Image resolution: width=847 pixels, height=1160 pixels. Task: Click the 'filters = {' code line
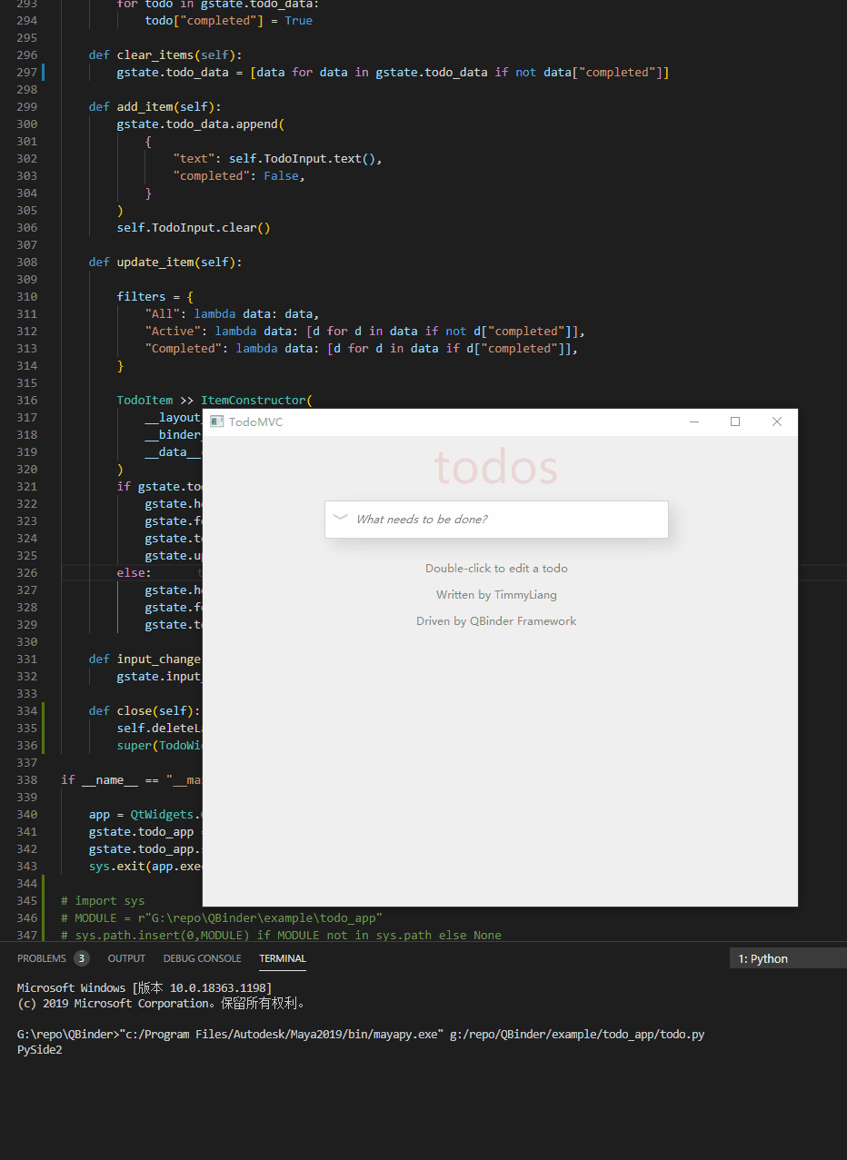154,296
